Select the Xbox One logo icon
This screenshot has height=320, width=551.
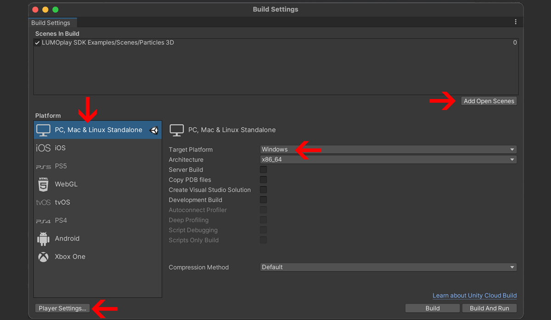tap(43, 257)
